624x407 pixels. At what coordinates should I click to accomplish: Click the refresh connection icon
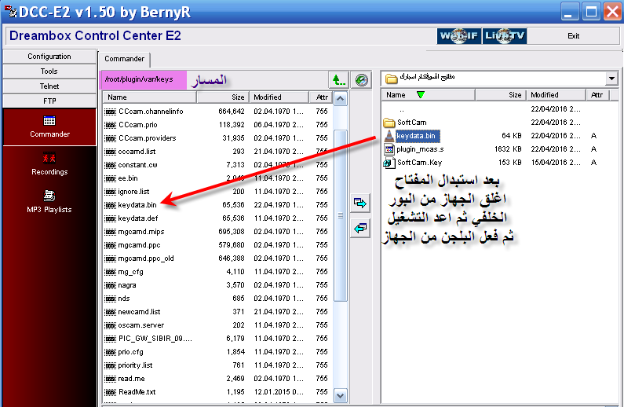coord(361,80)
